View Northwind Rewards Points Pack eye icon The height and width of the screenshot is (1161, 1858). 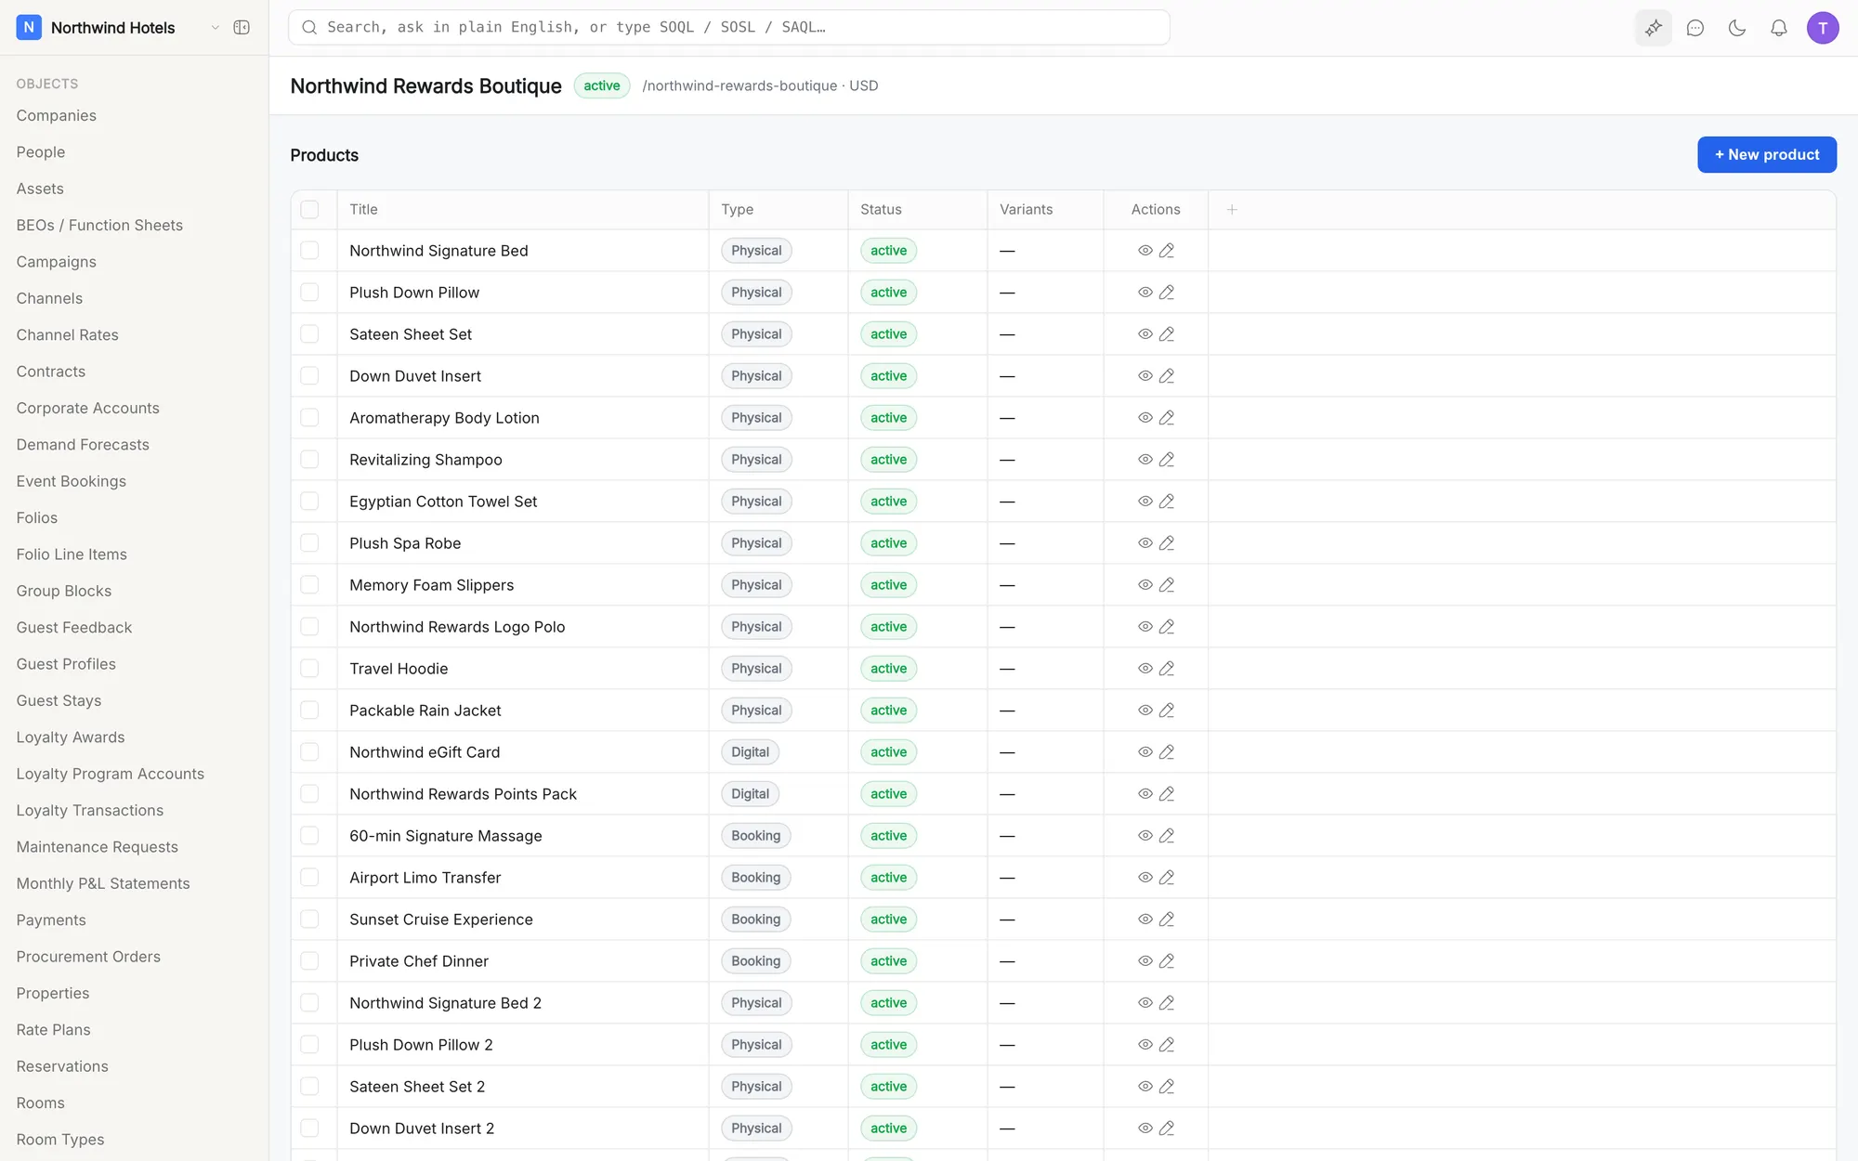click(1145, 794)
